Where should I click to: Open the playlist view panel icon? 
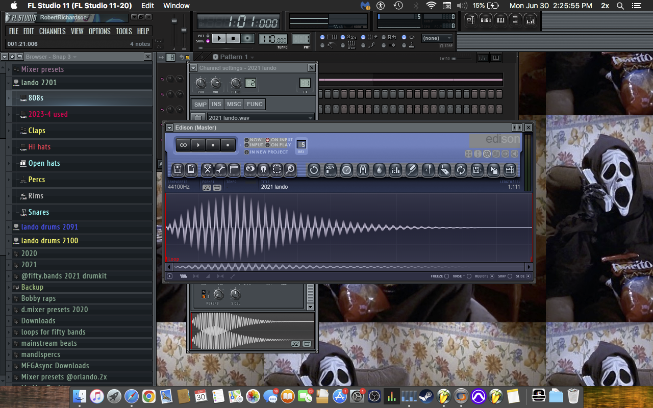471,19
